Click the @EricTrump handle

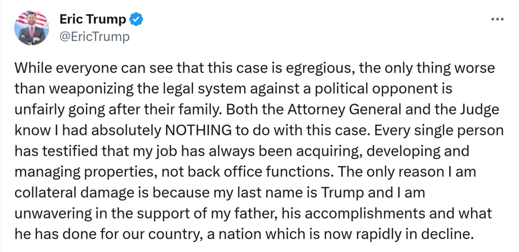[x=95, y=36]
